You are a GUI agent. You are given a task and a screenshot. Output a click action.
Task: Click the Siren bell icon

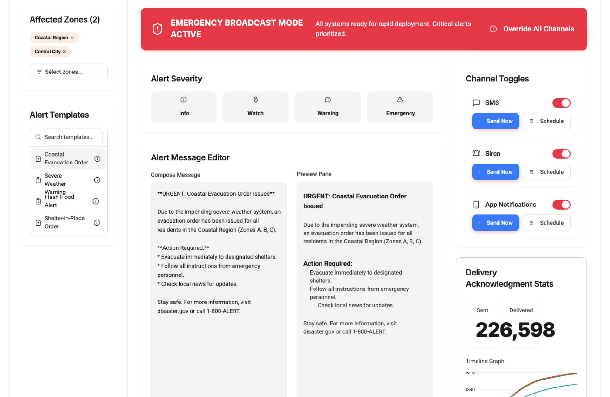click(x=476, y=154)
